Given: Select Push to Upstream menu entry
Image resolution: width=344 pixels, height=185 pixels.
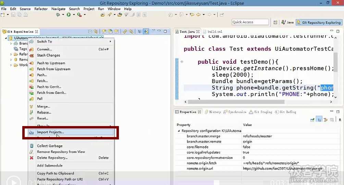Looking at the screenshot, I should pos(71,63).
